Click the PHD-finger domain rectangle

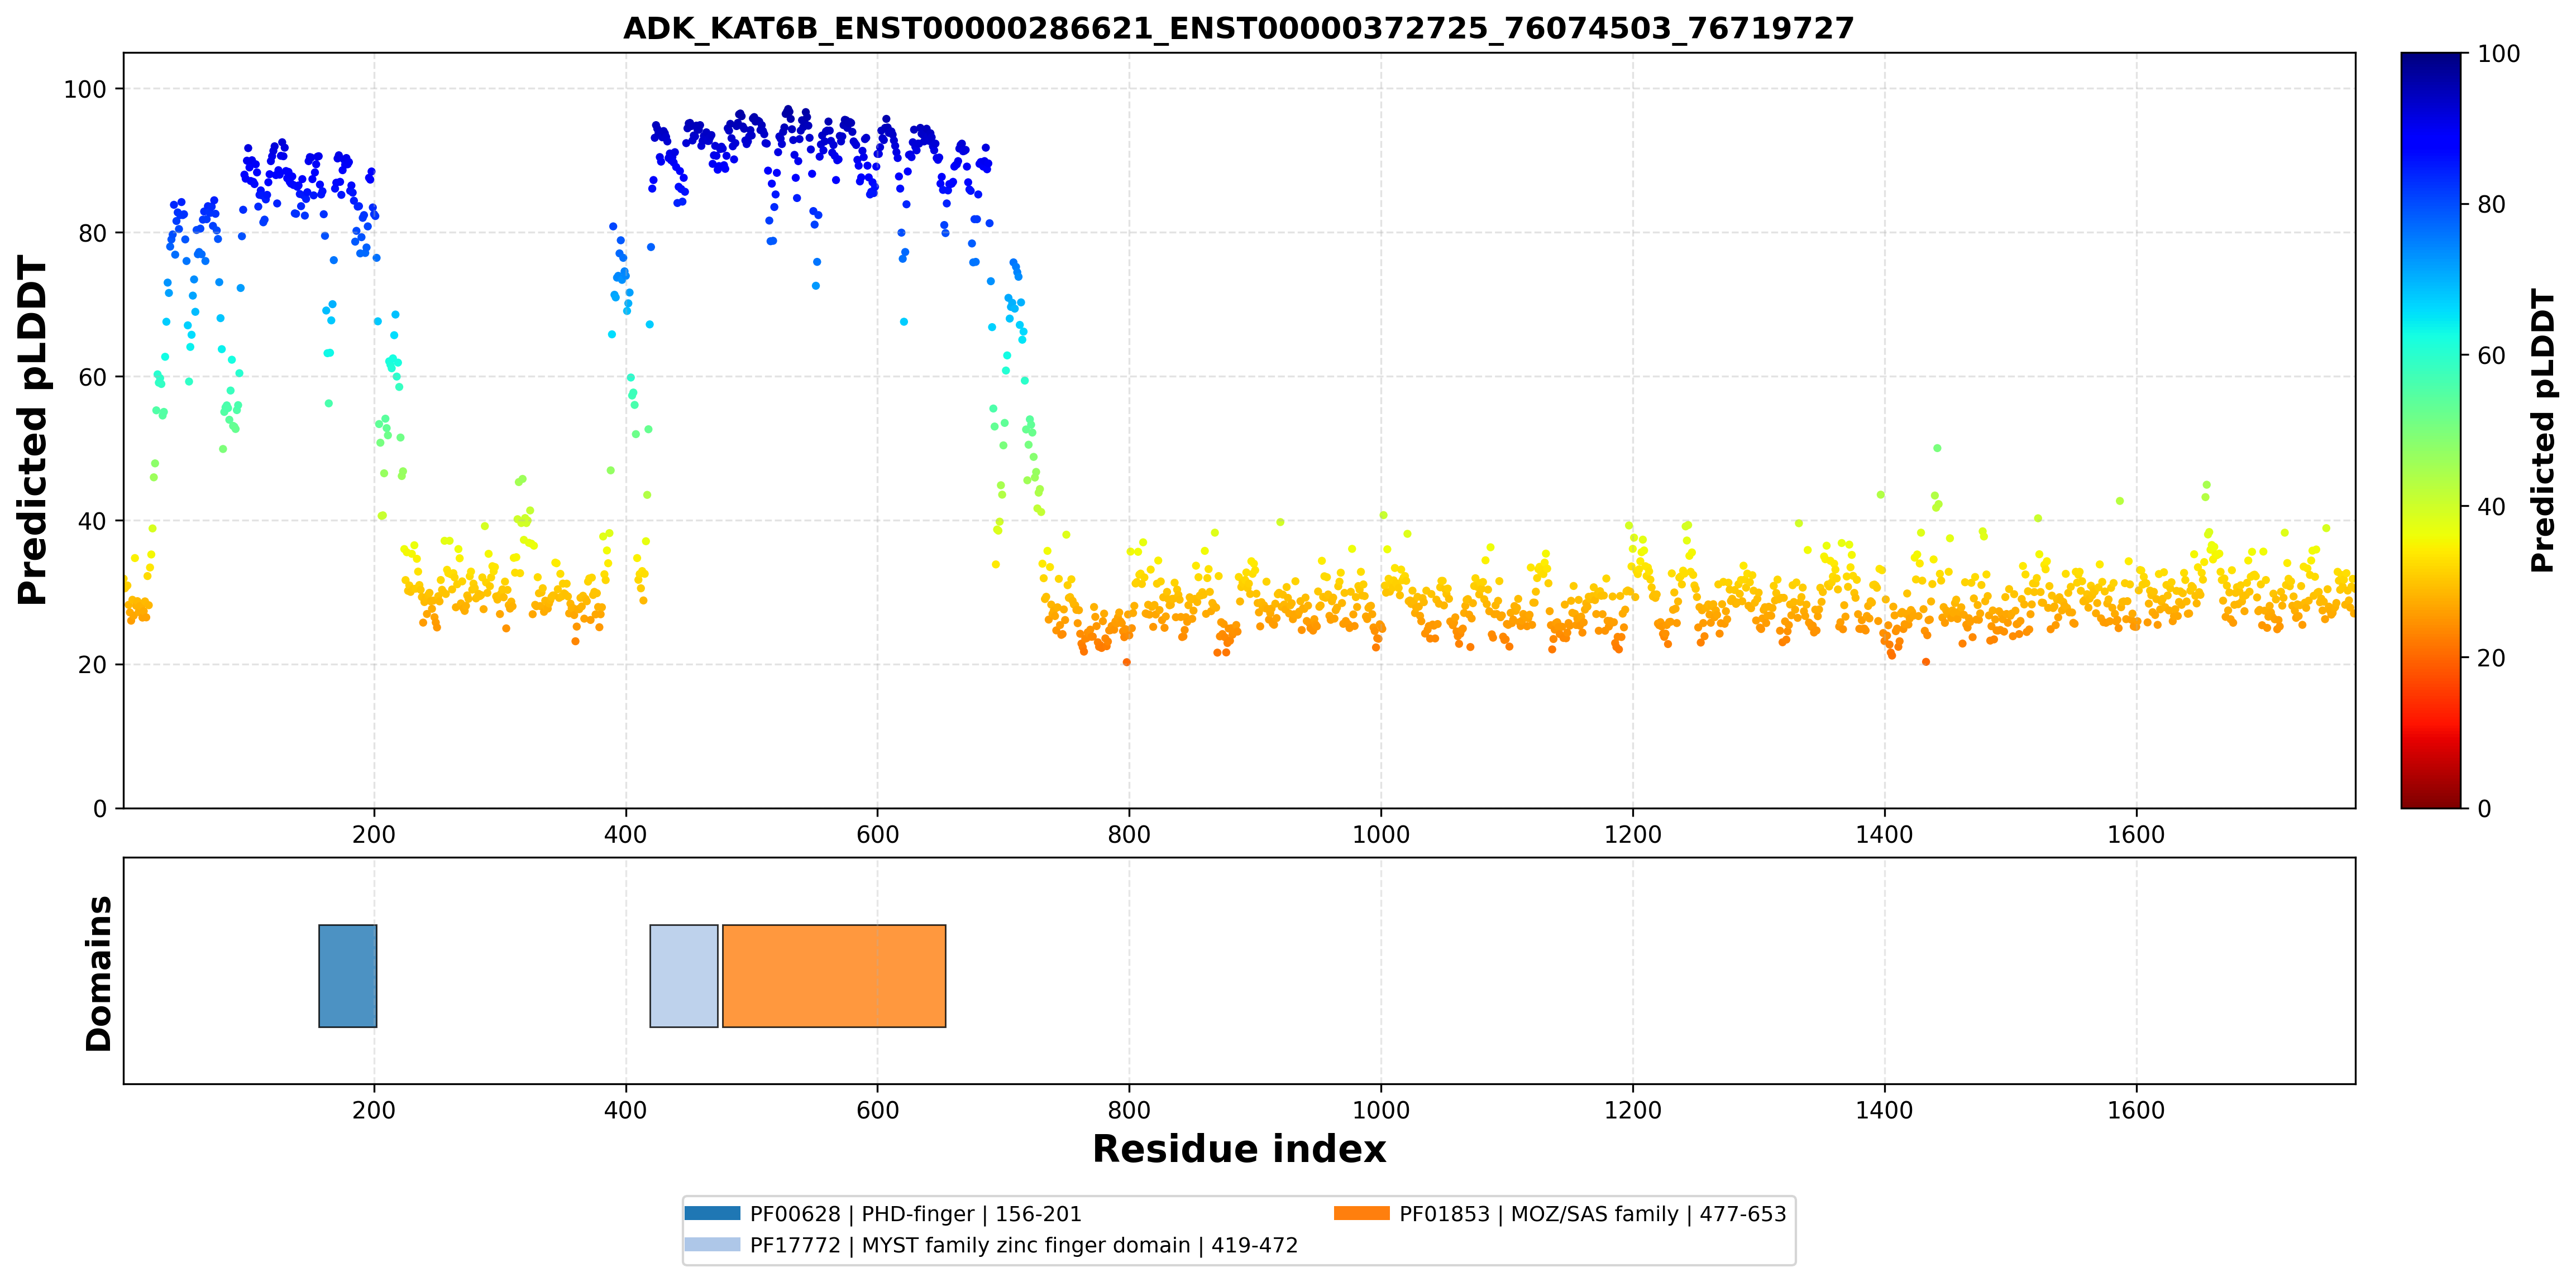click(348, 976)
